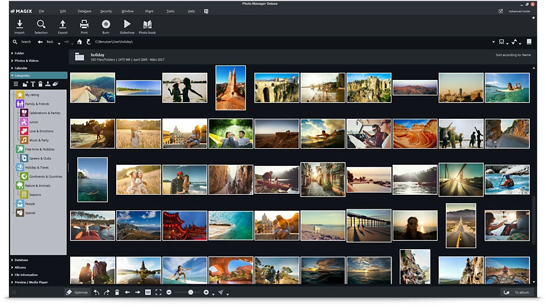
Task: Open the Database menu
Action: click(x=85, y=11)
